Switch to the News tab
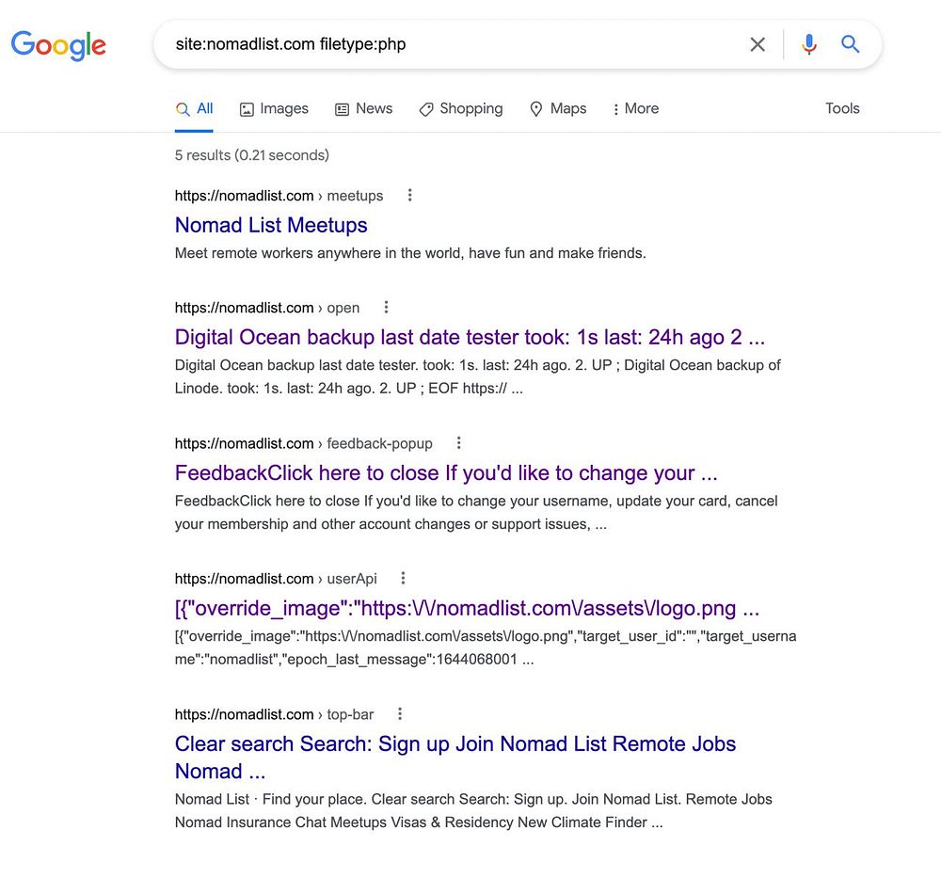The height and width of the screenshot is (878, 941). pyautogui.click(x=364, y=109)
